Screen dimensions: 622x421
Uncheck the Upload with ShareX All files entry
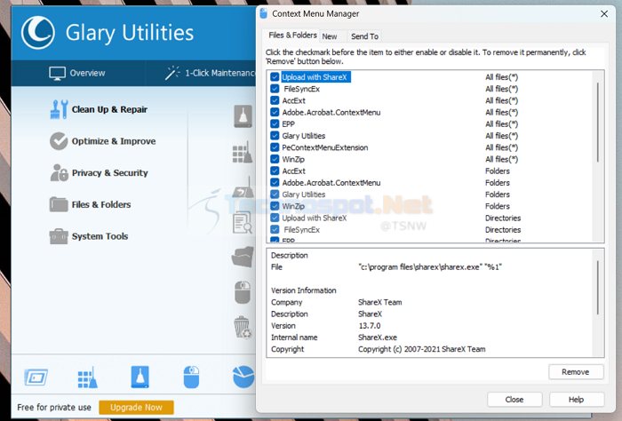pyautogui.click(x=275, y=77)
